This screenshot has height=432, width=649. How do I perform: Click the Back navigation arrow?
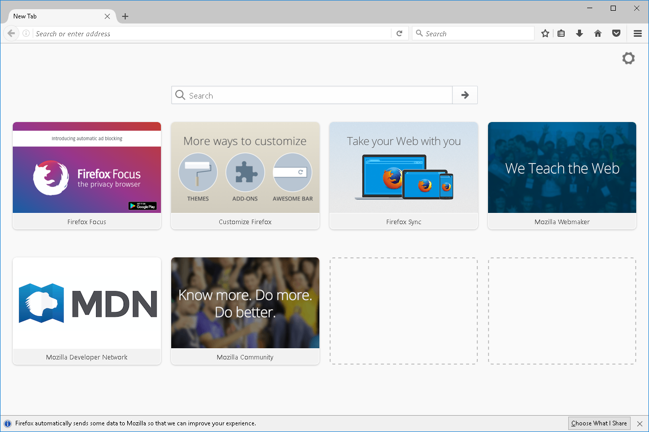point(11,33)
